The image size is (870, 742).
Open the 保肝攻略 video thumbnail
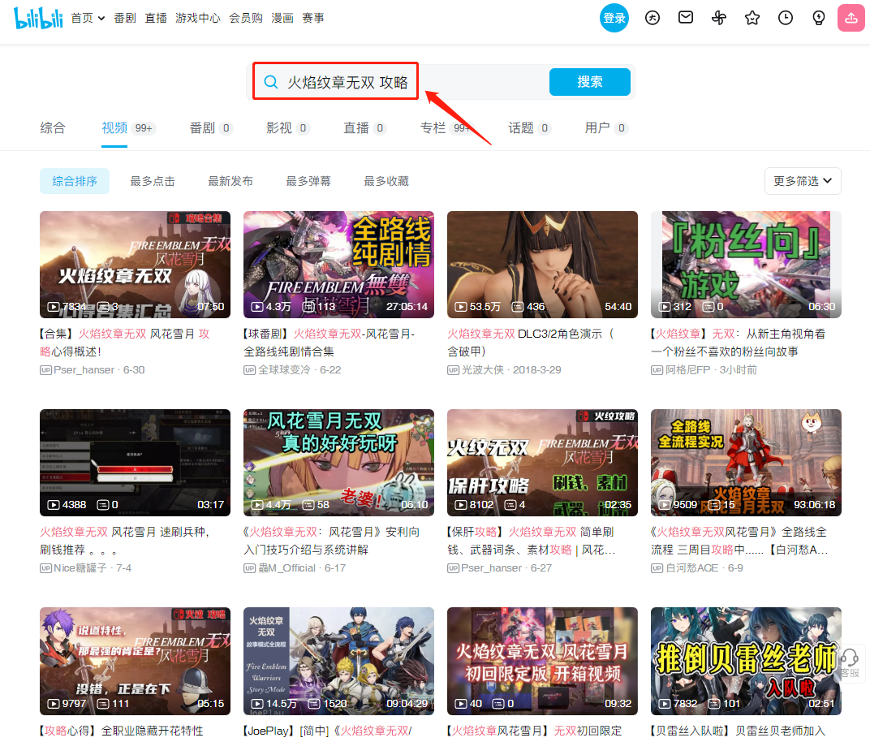click(542, 462)
